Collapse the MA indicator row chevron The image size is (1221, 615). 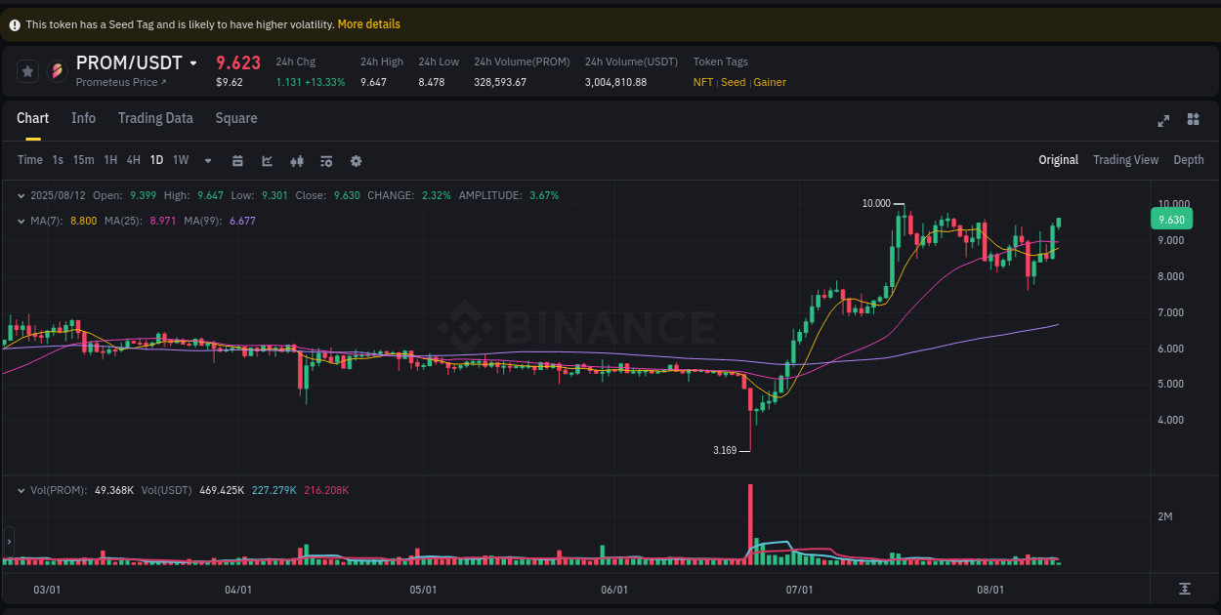point(21,221)
